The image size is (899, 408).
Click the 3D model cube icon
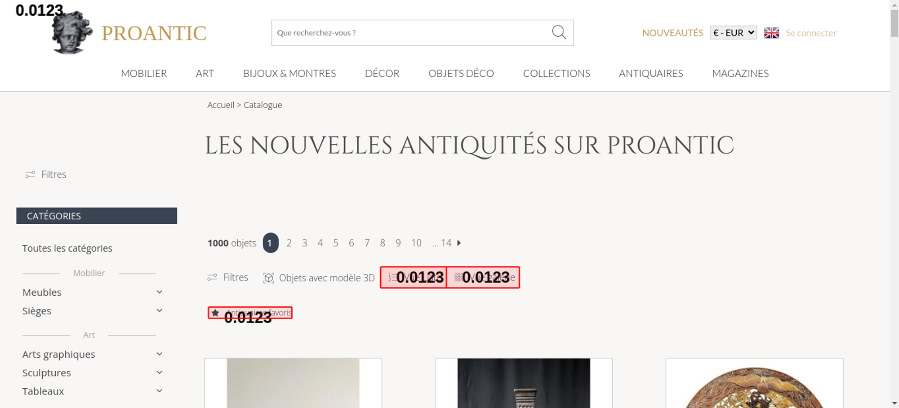coord(268,278)
